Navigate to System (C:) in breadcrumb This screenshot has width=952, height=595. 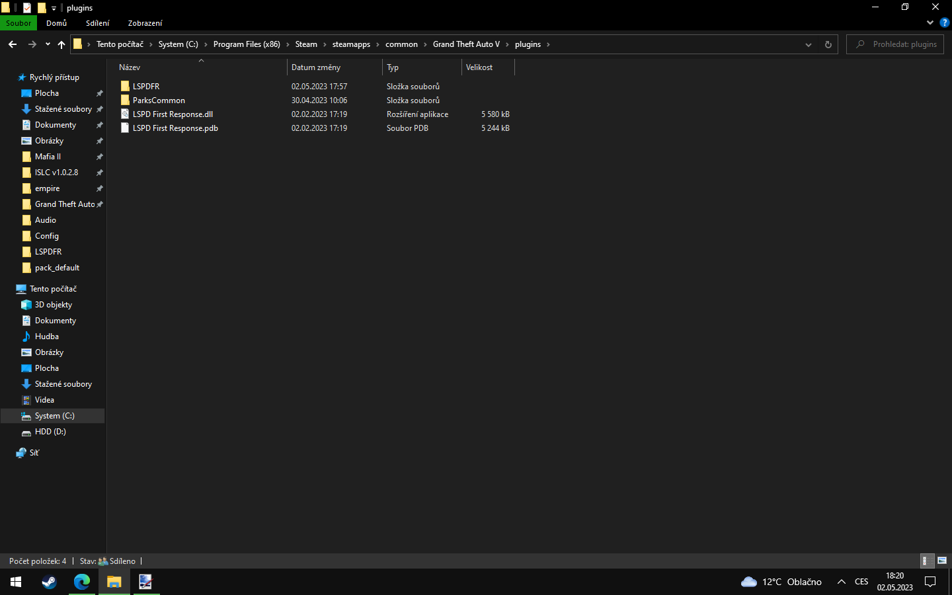(x=178, y=44)
